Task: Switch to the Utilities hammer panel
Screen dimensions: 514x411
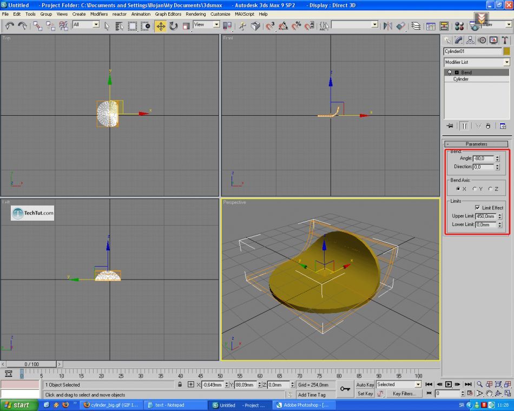Action: tap(505, 40)
